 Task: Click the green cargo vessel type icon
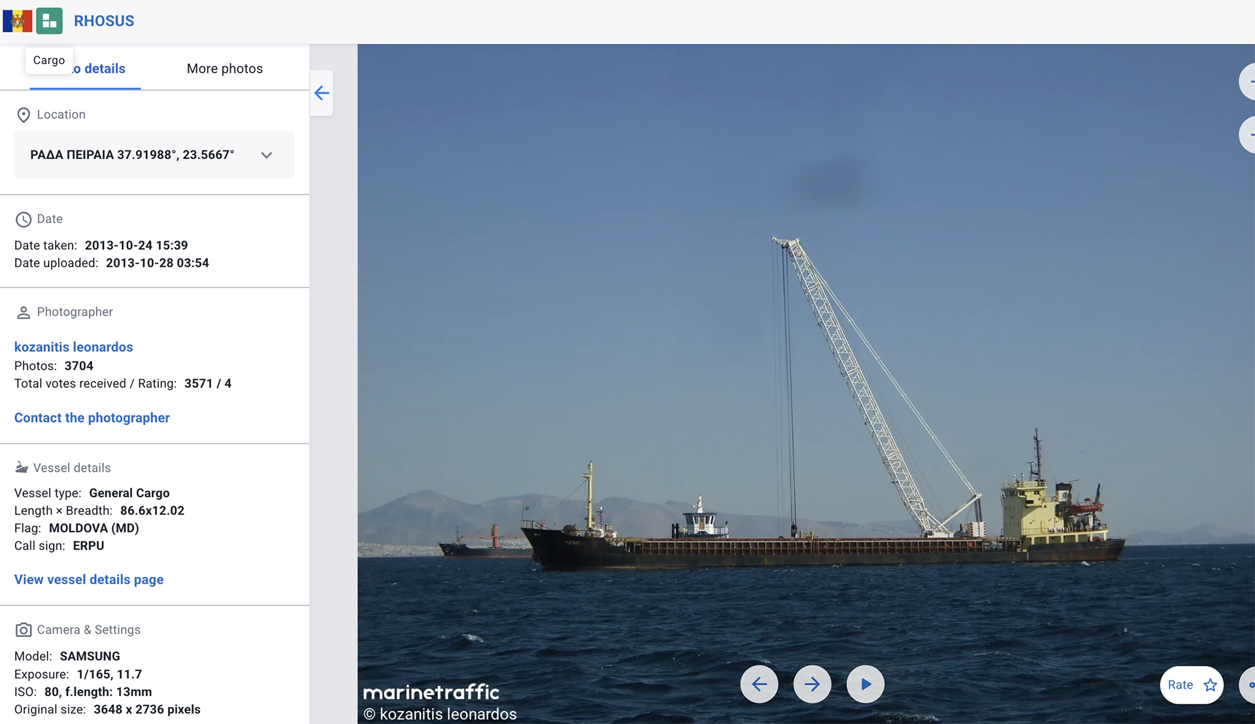tap(49, 21)
